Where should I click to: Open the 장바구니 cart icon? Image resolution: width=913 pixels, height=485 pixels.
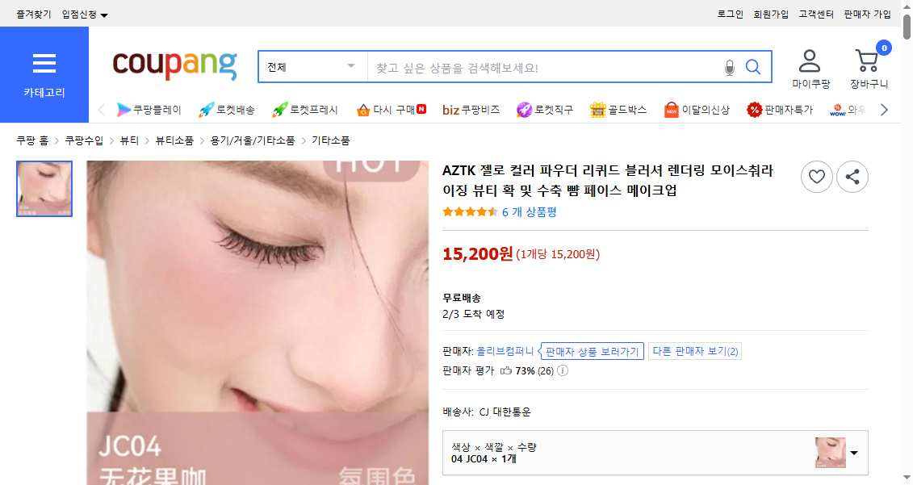point(866,58)
